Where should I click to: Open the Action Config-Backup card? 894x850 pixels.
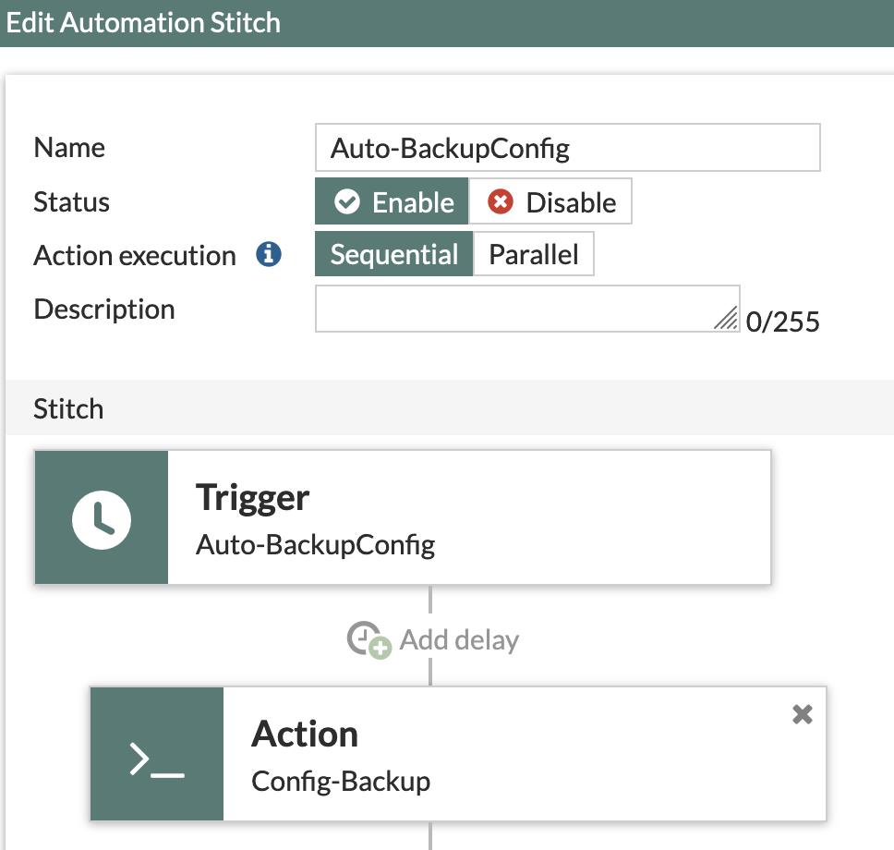point(458,754)
